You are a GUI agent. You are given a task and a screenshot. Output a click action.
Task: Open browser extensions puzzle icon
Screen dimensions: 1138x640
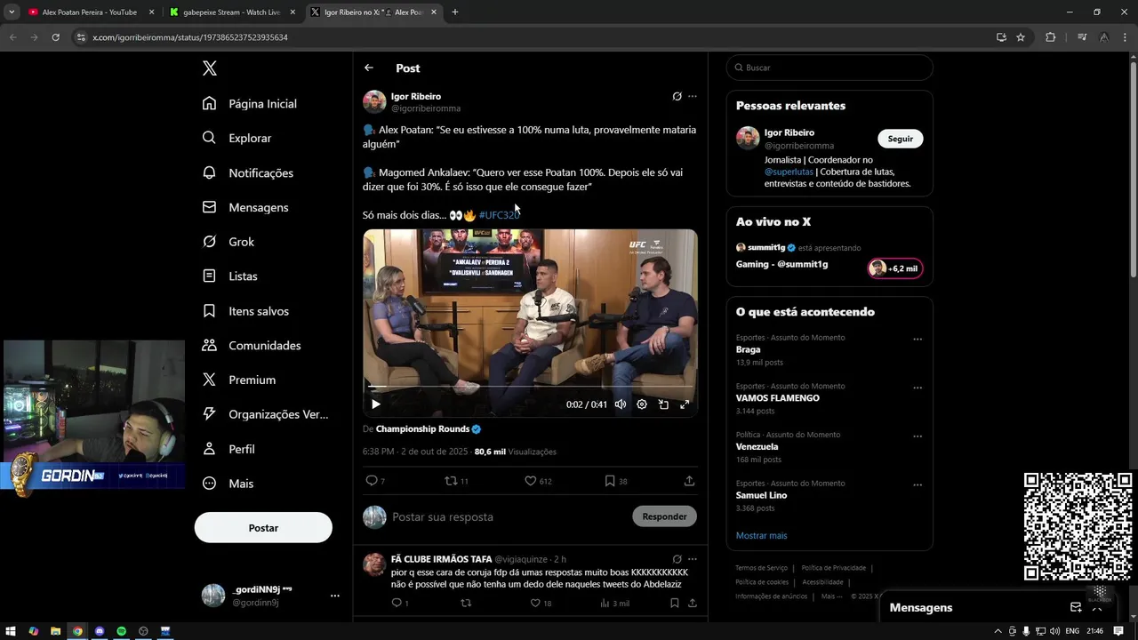[x=1050, y=37]
